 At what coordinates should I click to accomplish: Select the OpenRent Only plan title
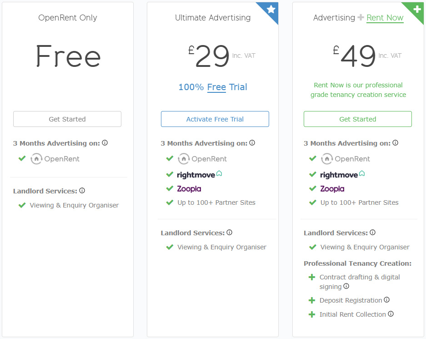point(67,17)
